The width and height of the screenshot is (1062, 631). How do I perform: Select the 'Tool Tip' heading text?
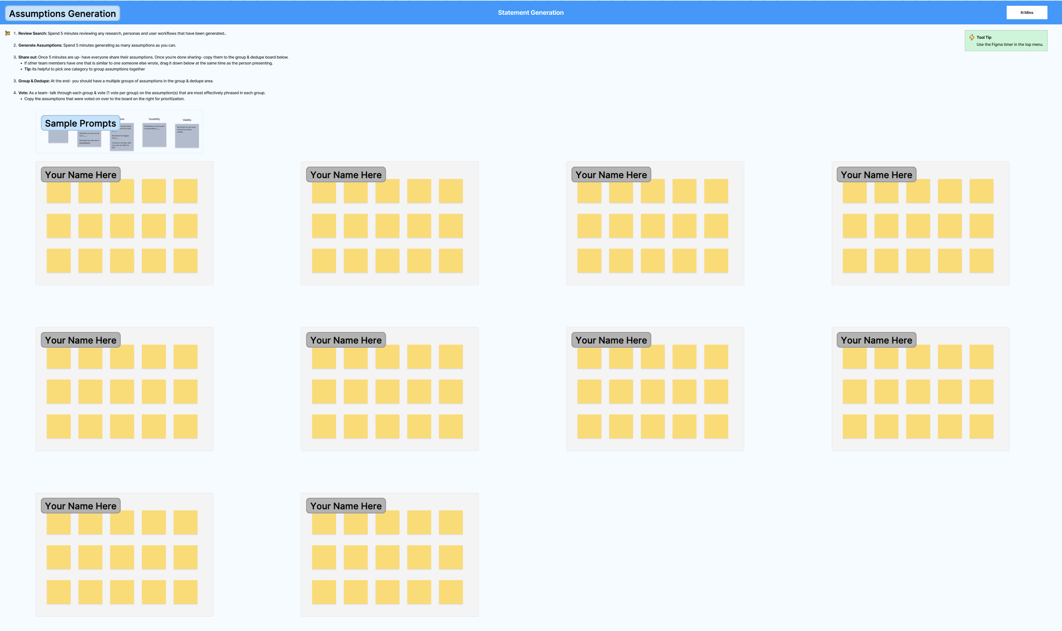coord(984,38)
